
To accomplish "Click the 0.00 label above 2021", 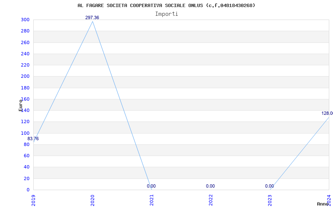I will pos(151,186).
